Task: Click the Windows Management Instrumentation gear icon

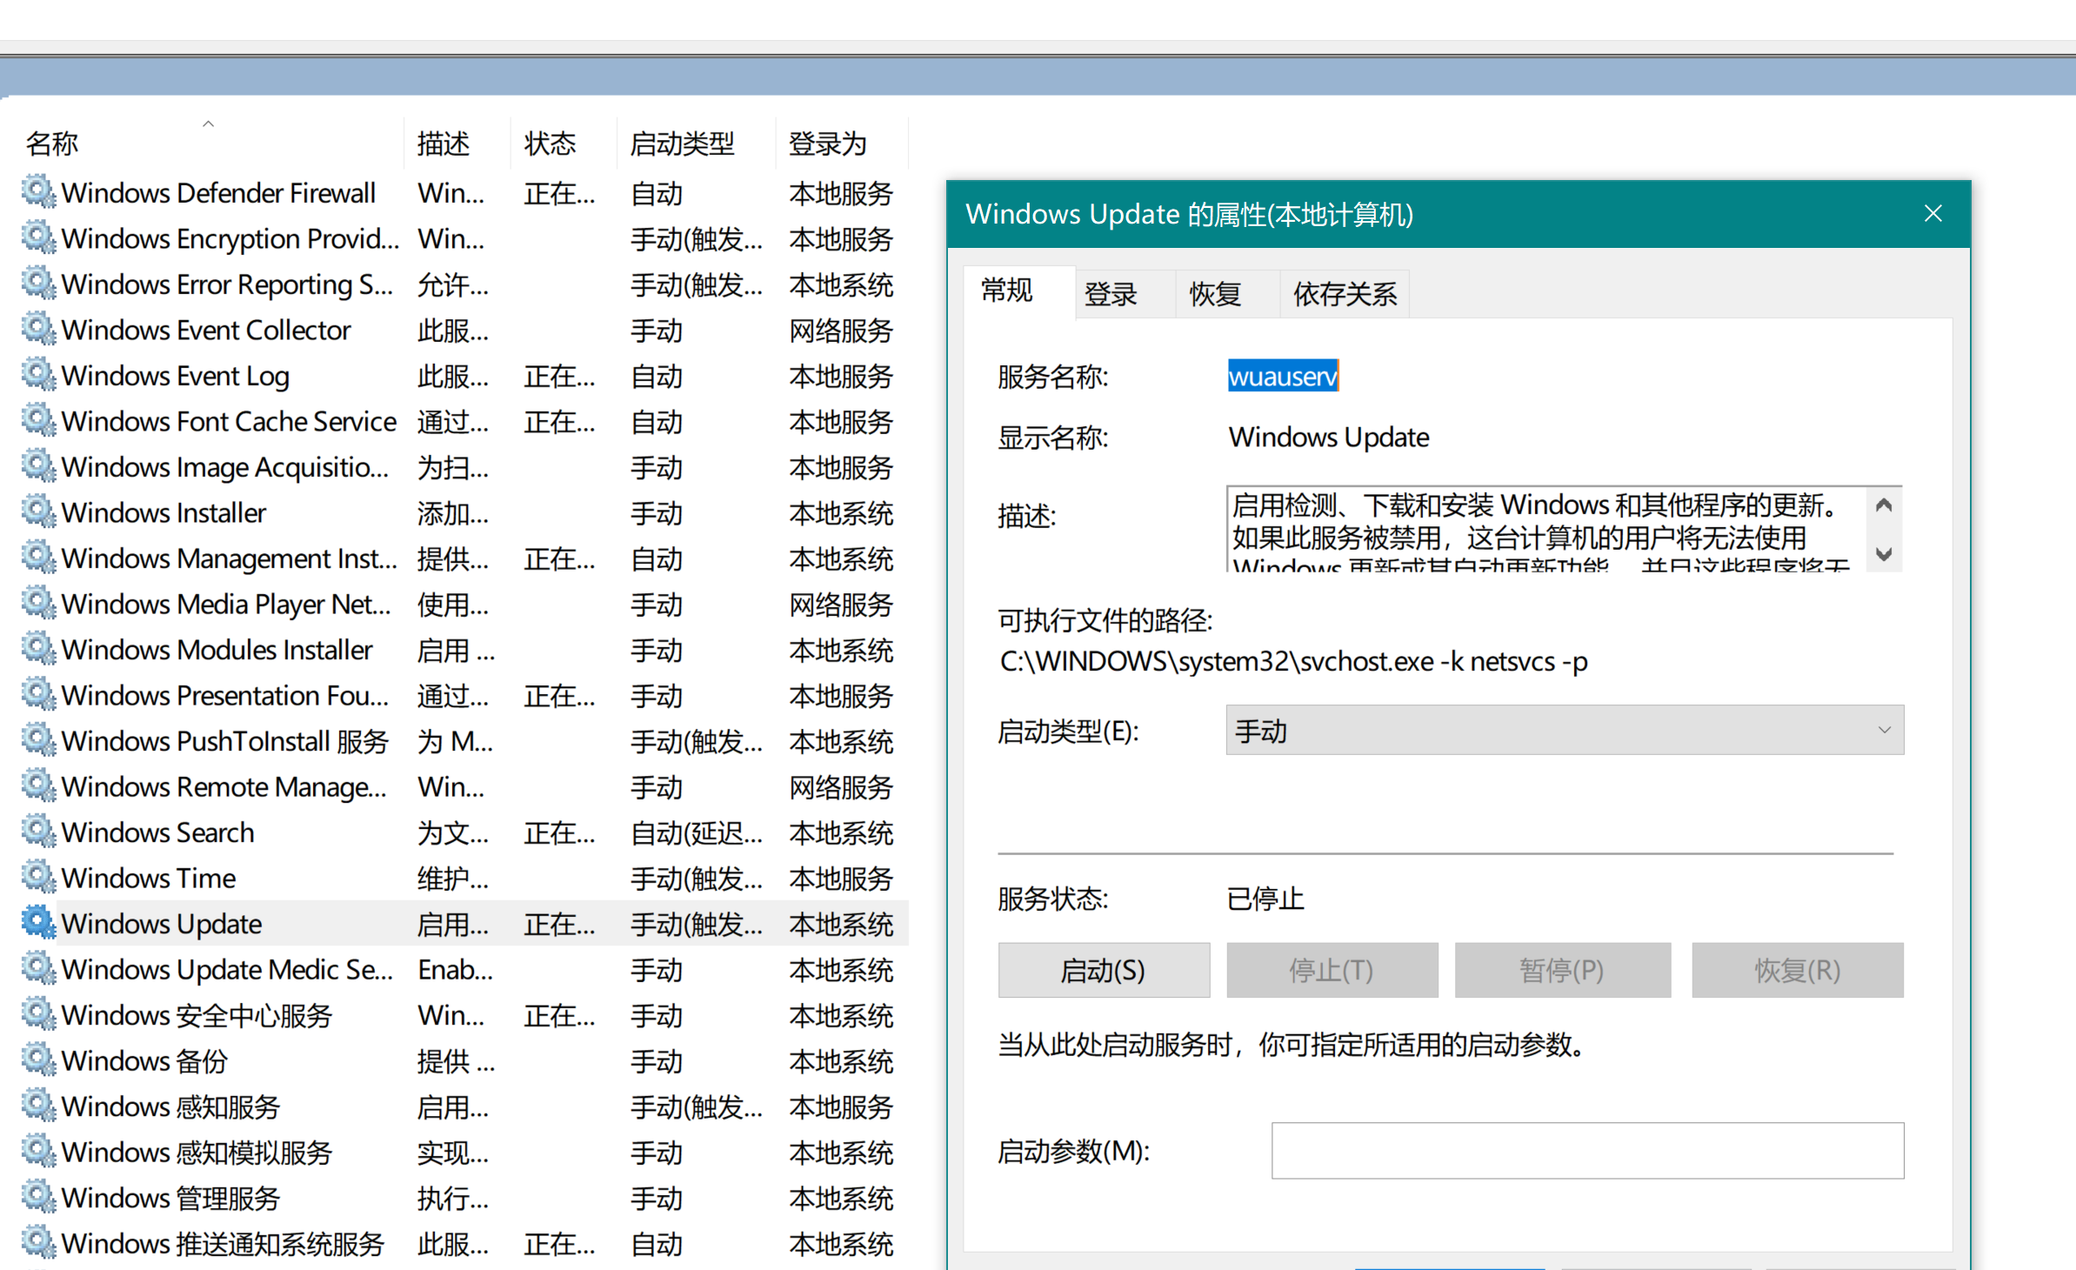Action: click(38, 557)
